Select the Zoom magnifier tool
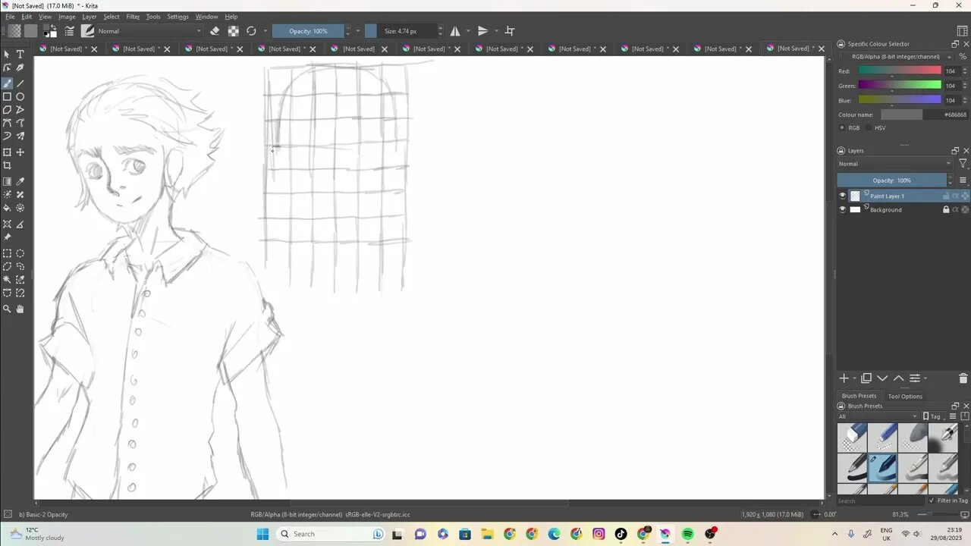This screenshot has height=546, width=971. coord(8,309)
